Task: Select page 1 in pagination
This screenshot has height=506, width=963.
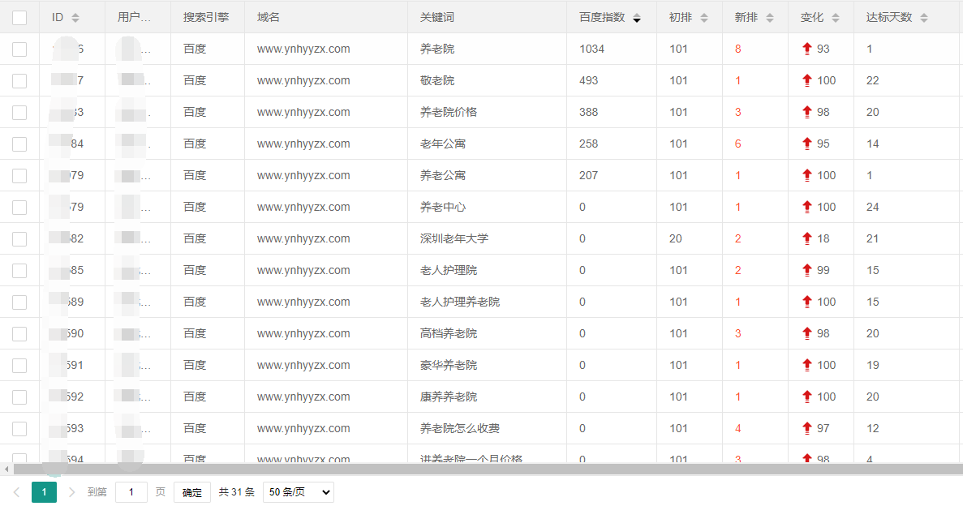Action: coord(44,492)
